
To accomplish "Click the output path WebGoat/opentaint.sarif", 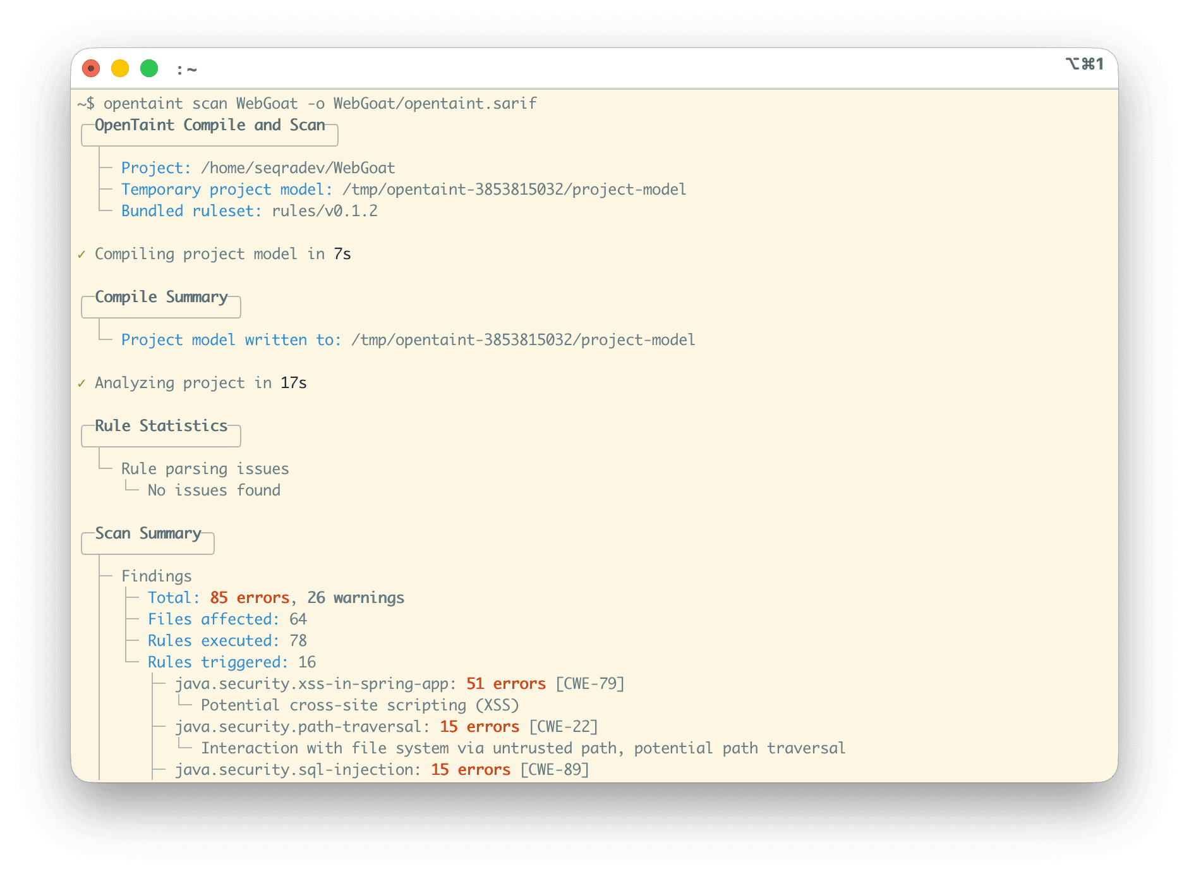I will (435, 104).
